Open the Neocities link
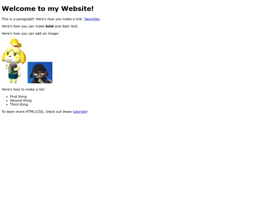The height and width of the screenshot is (198, 264). coord(92,19)
